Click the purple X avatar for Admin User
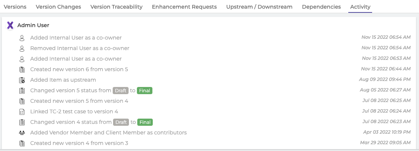The width and height of the screenshot is (419, 151). (x=10, y=25)
